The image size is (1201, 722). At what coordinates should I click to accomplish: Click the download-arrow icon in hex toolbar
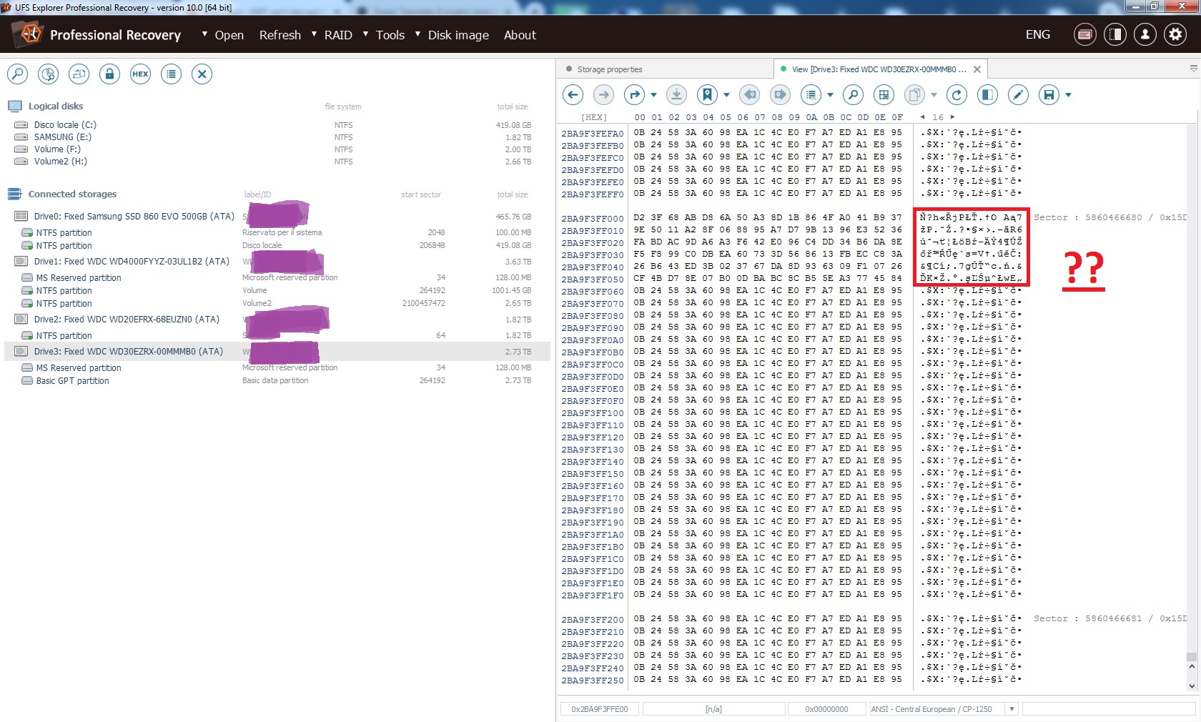click(x=677, y=94)
